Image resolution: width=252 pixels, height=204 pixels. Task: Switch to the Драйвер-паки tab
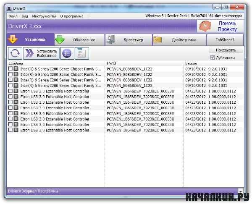click(179, 40)
